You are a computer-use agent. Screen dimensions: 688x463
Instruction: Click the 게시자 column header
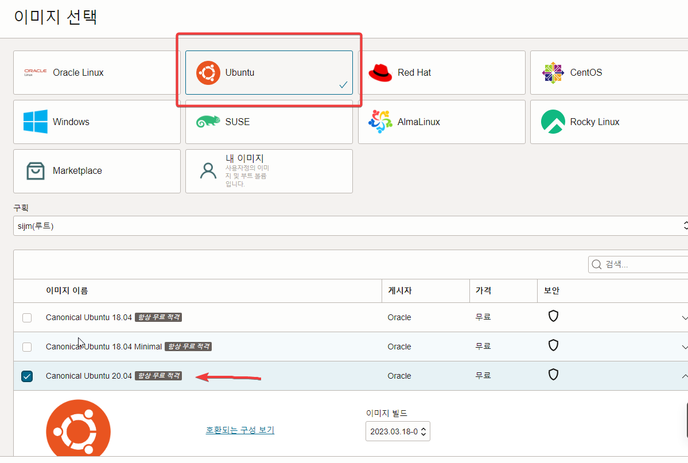pyautogui.click(x=400, y=290)
